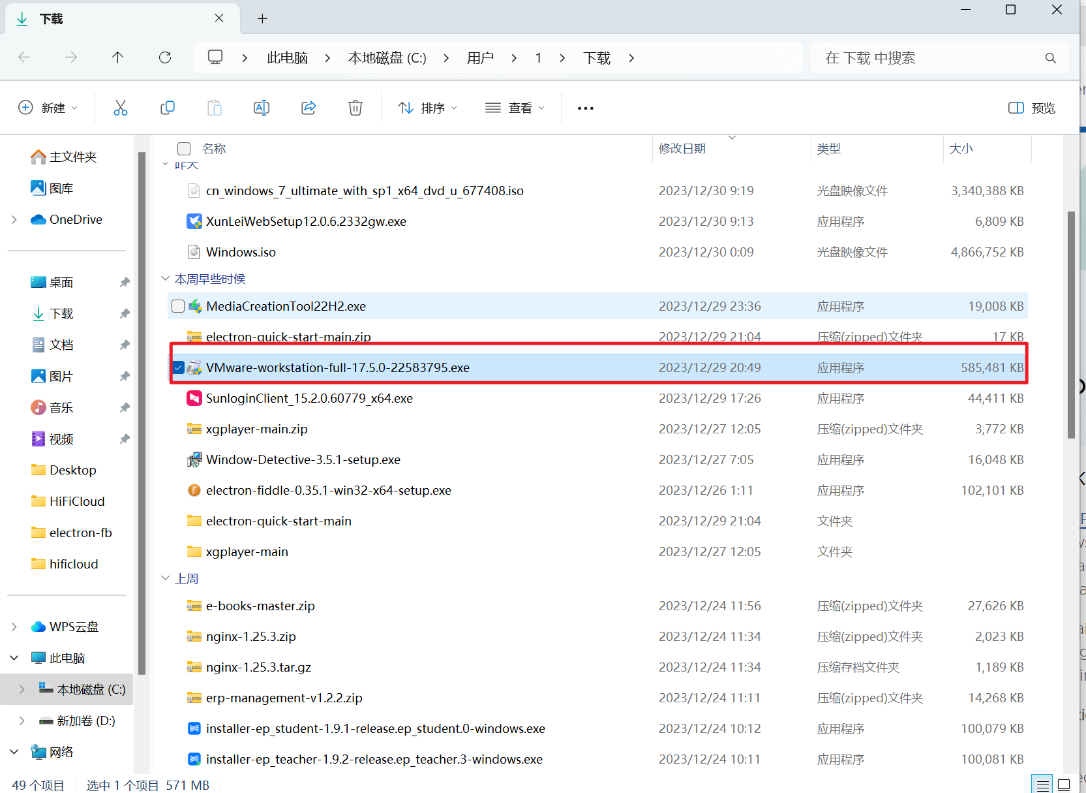Viewport: 1086px width, 793px height.
Task: Collapse 此电脑 tree node
Action: click(14, 658)
